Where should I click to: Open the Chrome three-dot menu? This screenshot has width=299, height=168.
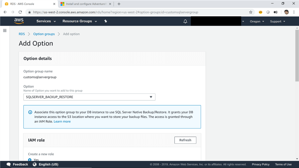[294, 12]
